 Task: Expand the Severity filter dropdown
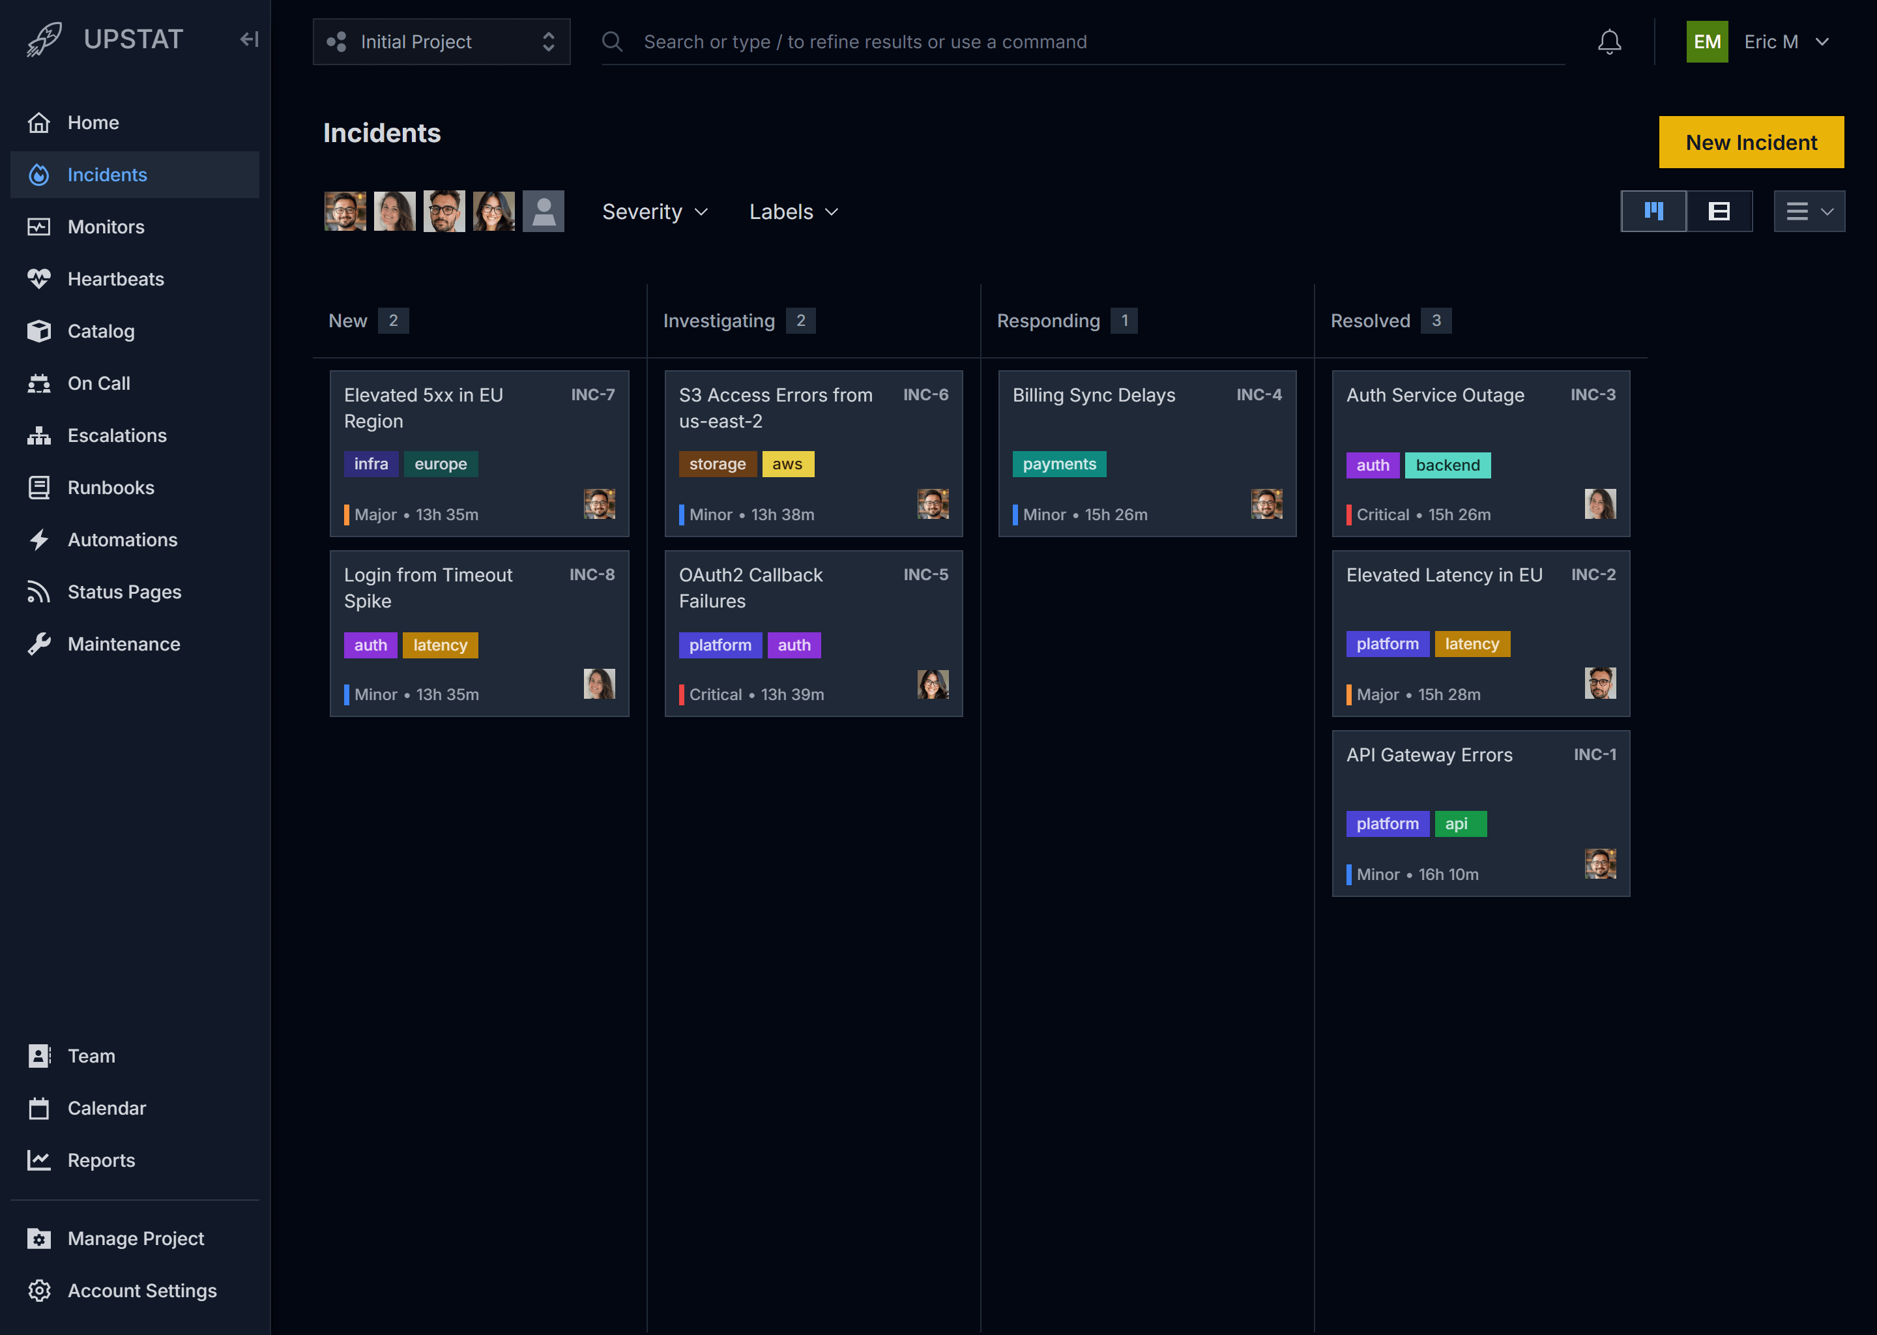click(x=654, y=212)
